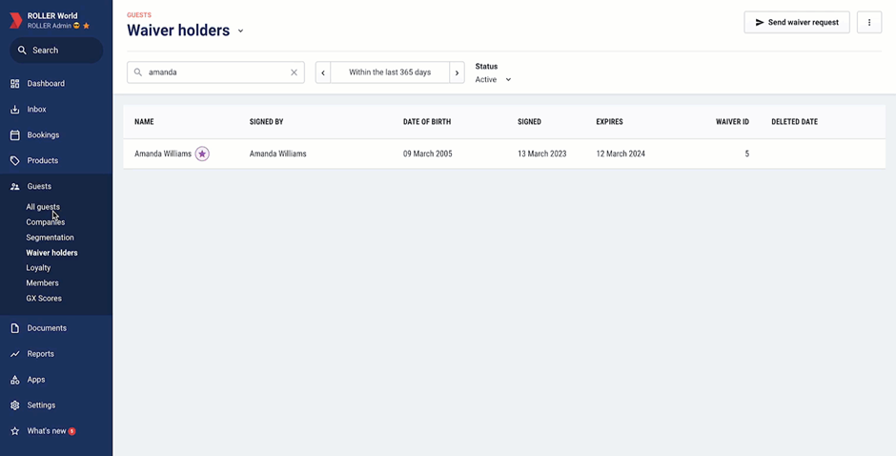Click the amanda search input field
The height and width of the screenshot is (456, 896).
click(x=215, y=73)
